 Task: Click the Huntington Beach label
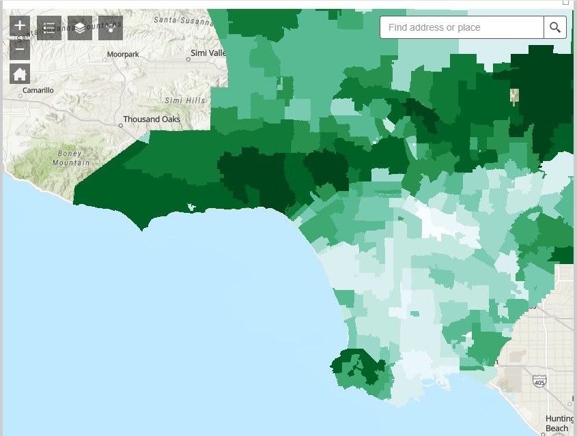559,424
